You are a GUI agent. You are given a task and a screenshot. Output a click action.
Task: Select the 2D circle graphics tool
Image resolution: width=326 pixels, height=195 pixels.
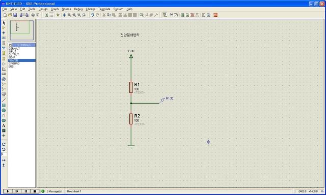click(x=4, y=111)
